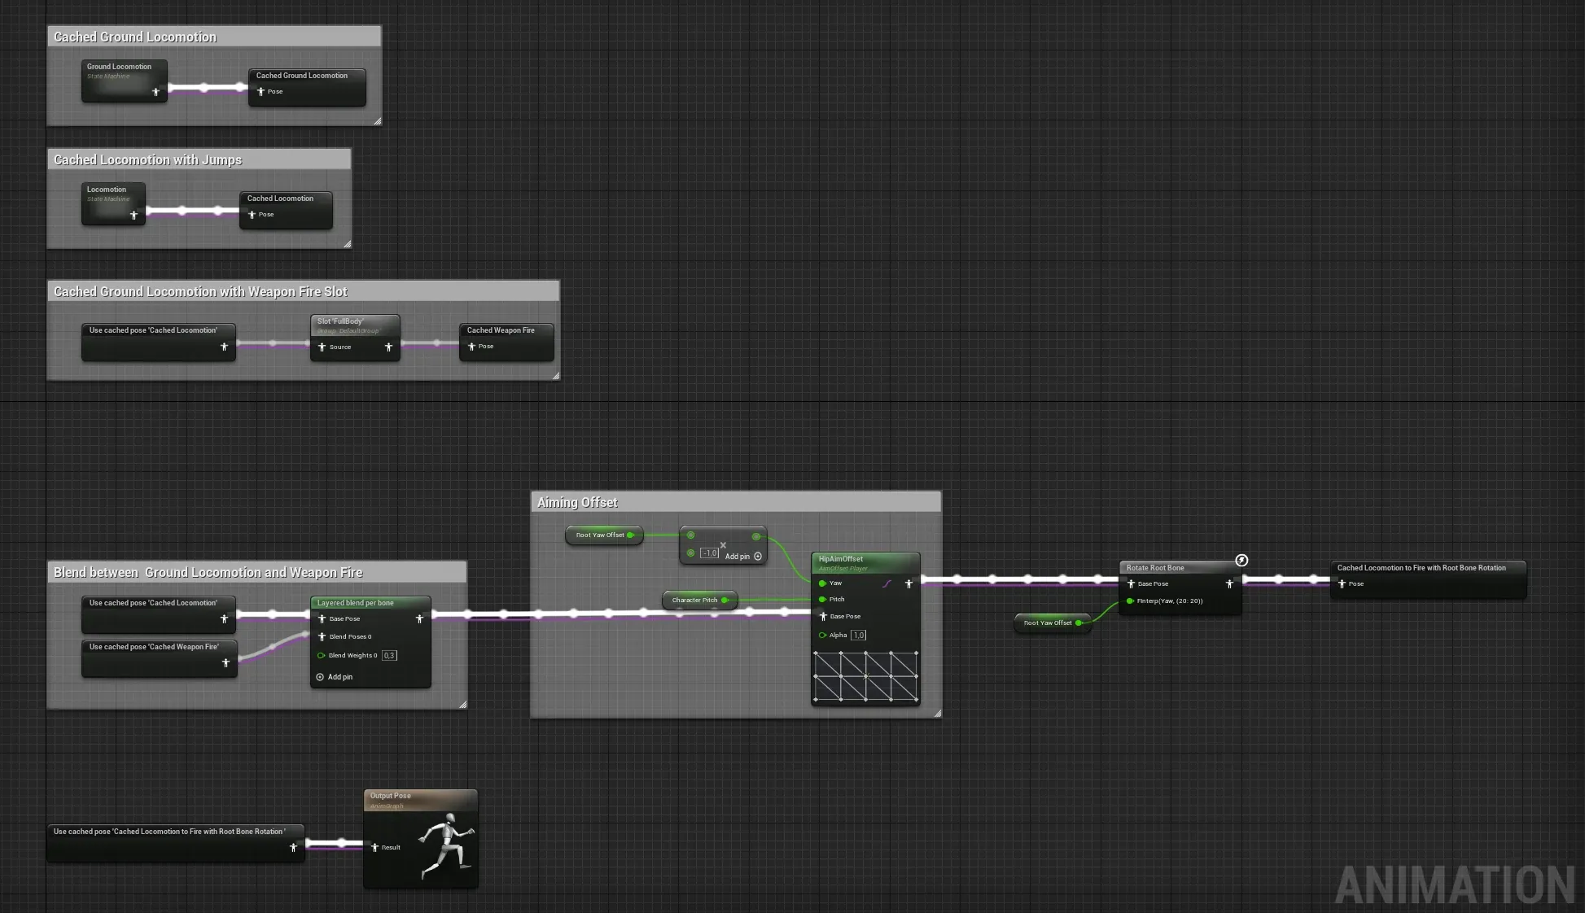
Task: Click output pose pin of Rotate Root Bone
Action: tap(1229, 583)
